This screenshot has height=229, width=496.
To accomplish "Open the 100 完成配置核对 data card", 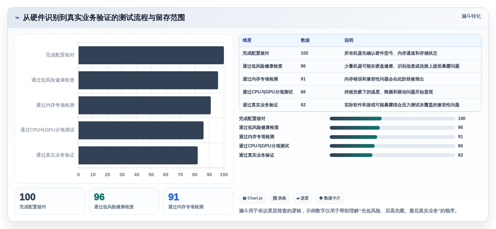I will (50, 201).
